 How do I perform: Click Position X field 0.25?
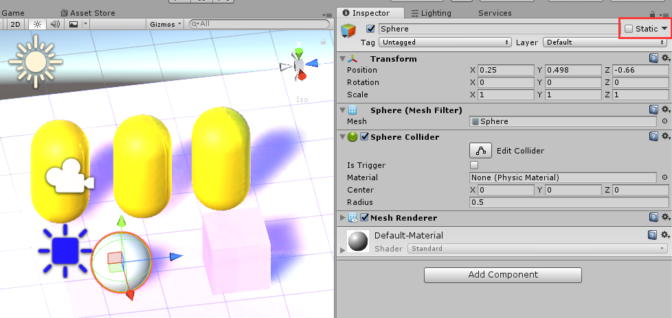coord(506,70)
